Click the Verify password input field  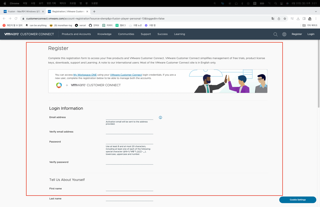click(x=129, y=162)
